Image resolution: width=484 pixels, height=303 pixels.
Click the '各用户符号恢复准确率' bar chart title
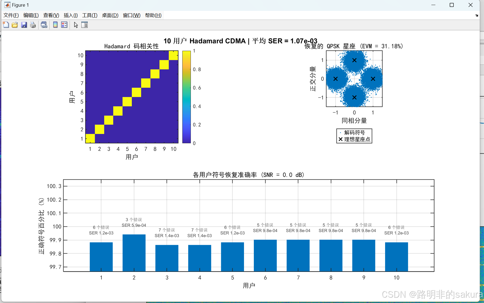(x=249, y=175)
